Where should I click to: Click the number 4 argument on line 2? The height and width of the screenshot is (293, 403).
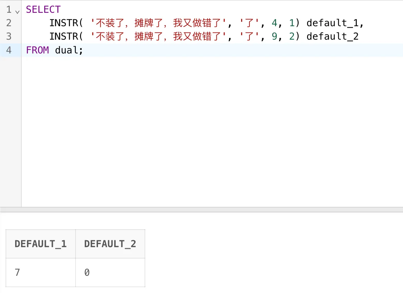click(275, 23)
